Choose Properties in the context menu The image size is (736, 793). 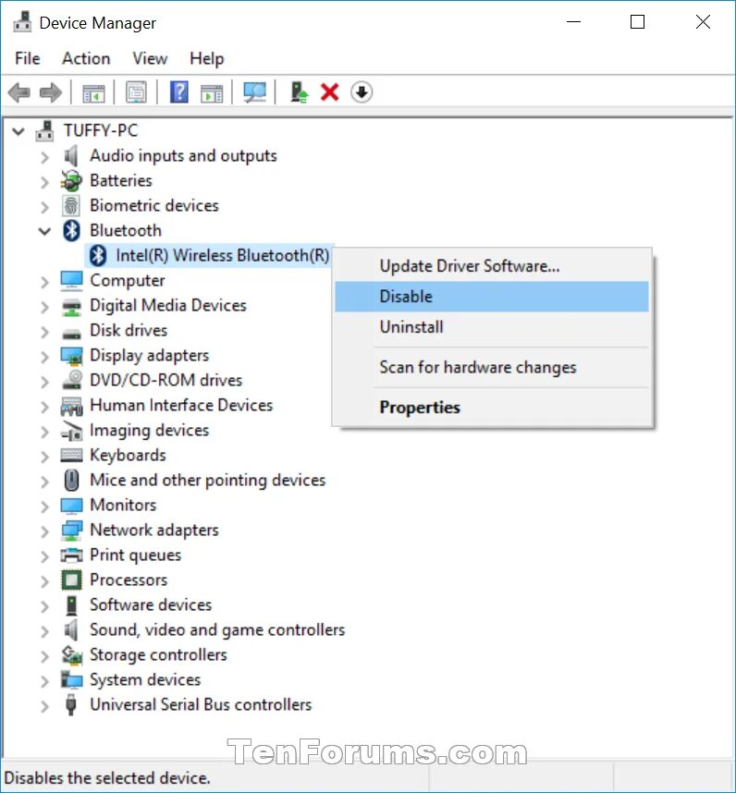point(492,408)
